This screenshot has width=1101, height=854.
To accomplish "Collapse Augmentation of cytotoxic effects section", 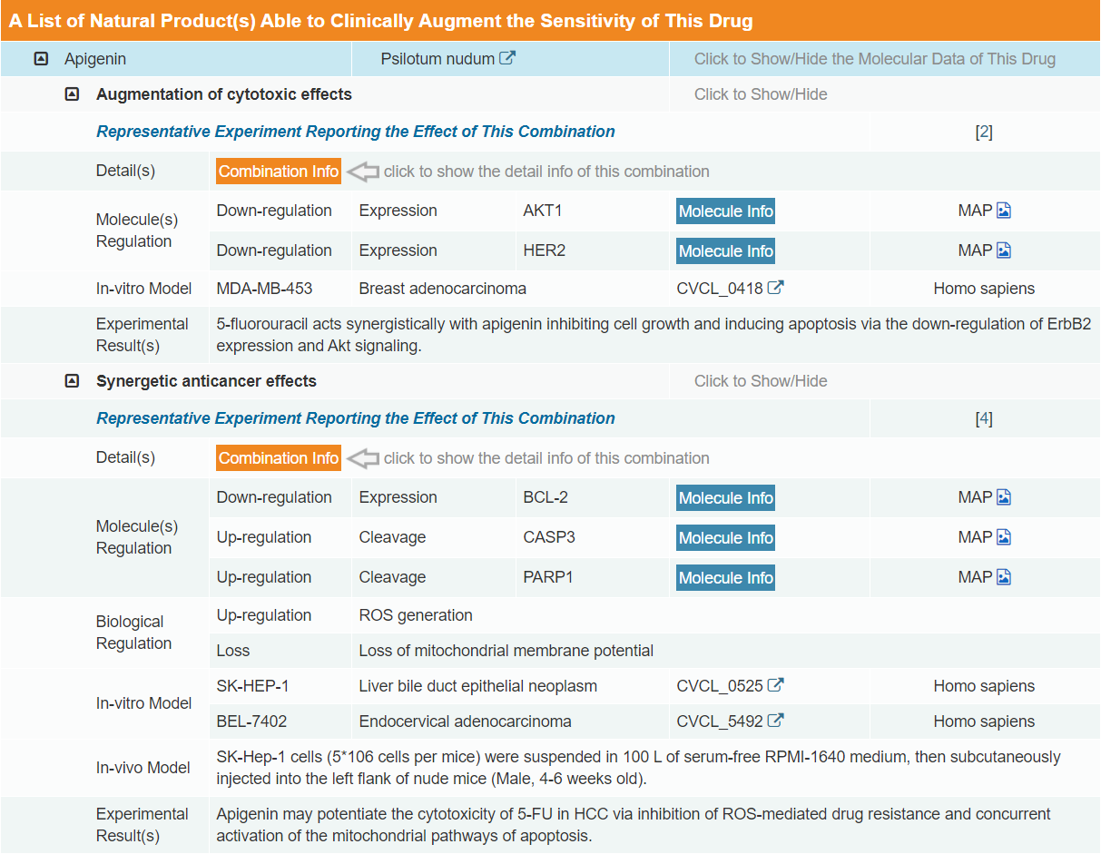I will point(73,94).
